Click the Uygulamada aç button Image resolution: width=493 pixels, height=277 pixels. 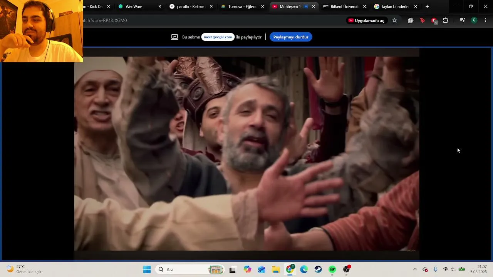coord(366,20)
